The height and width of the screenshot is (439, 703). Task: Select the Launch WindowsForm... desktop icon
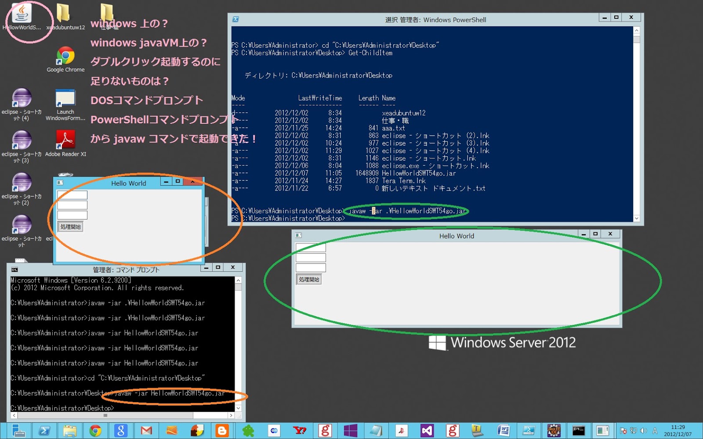pyautogui.click(x=65, y=104)
